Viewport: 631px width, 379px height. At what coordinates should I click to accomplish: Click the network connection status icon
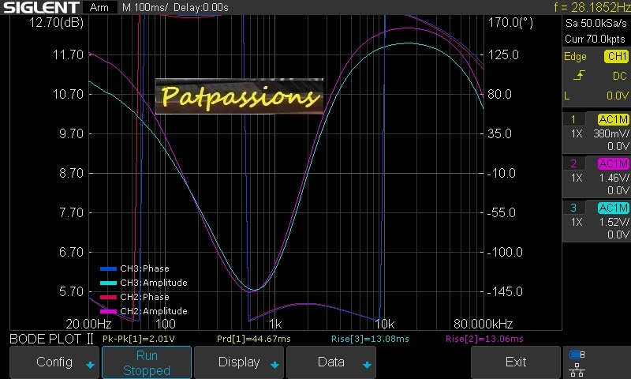pos(577,362)
